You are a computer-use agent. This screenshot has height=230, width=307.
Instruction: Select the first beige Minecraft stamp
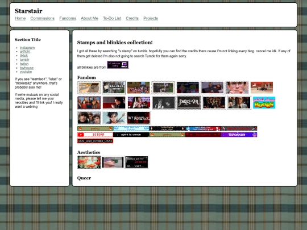[x=89, y=87]
